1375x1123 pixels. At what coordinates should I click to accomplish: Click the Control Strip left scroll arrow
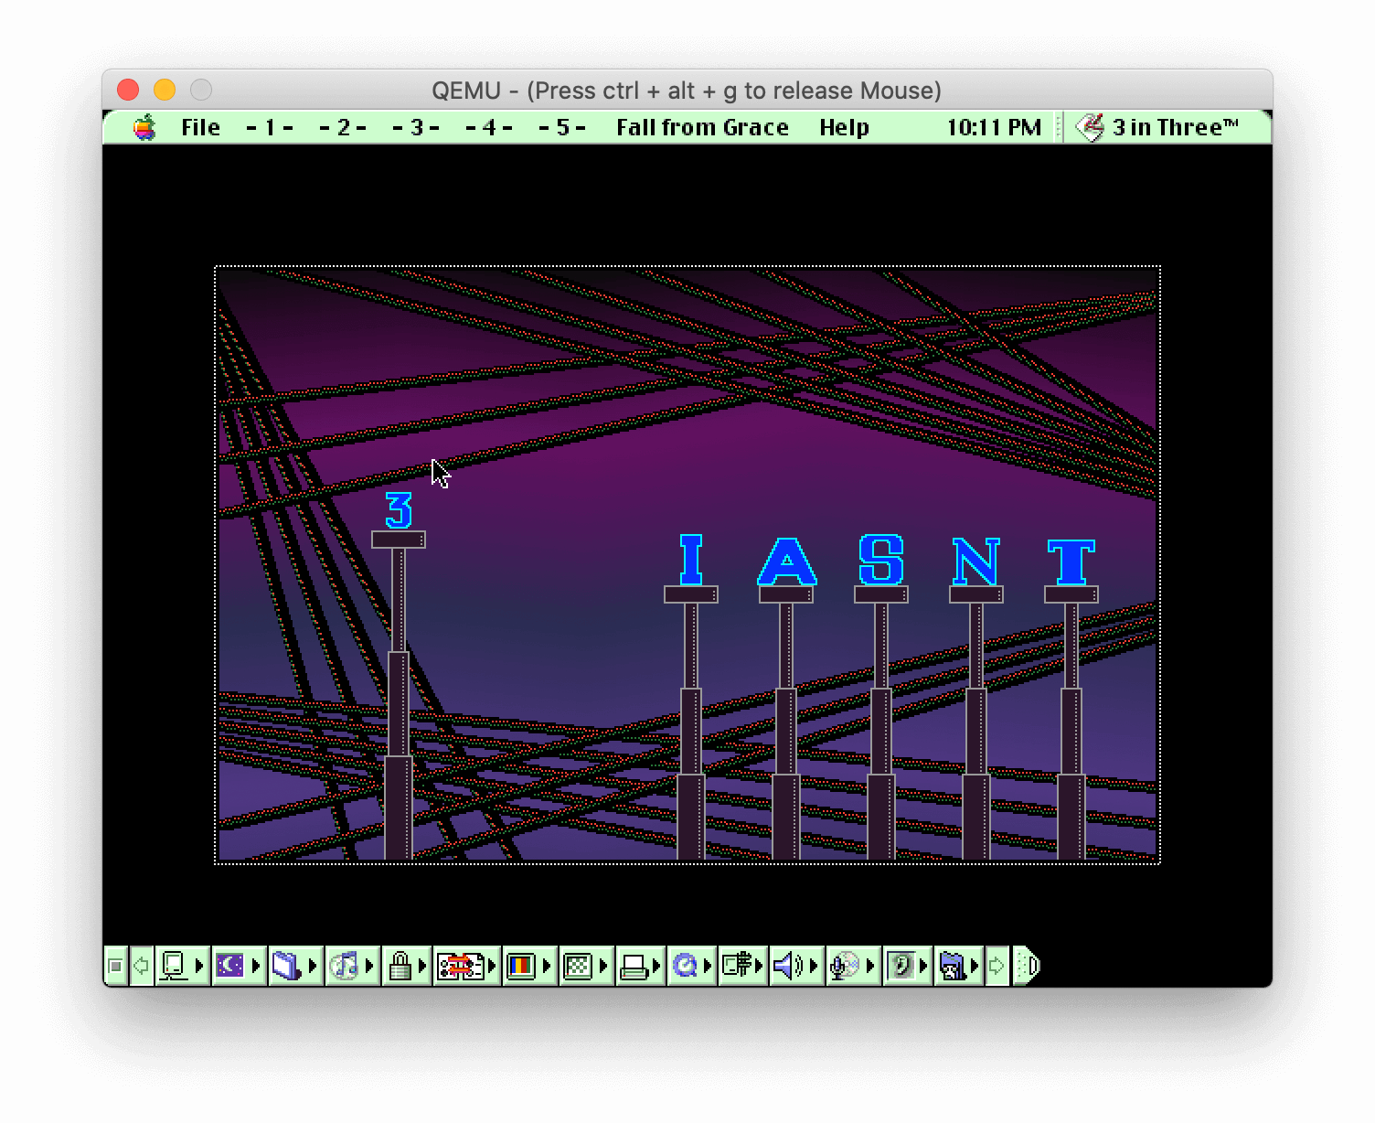tap(141, 966)
